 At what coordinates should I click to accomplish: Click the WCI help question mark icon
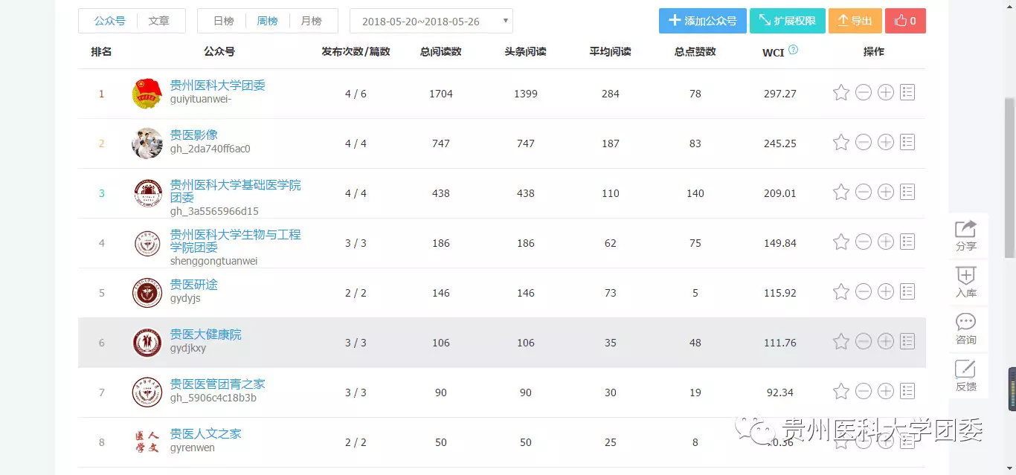pyautogui.click(x=793, y=51)
